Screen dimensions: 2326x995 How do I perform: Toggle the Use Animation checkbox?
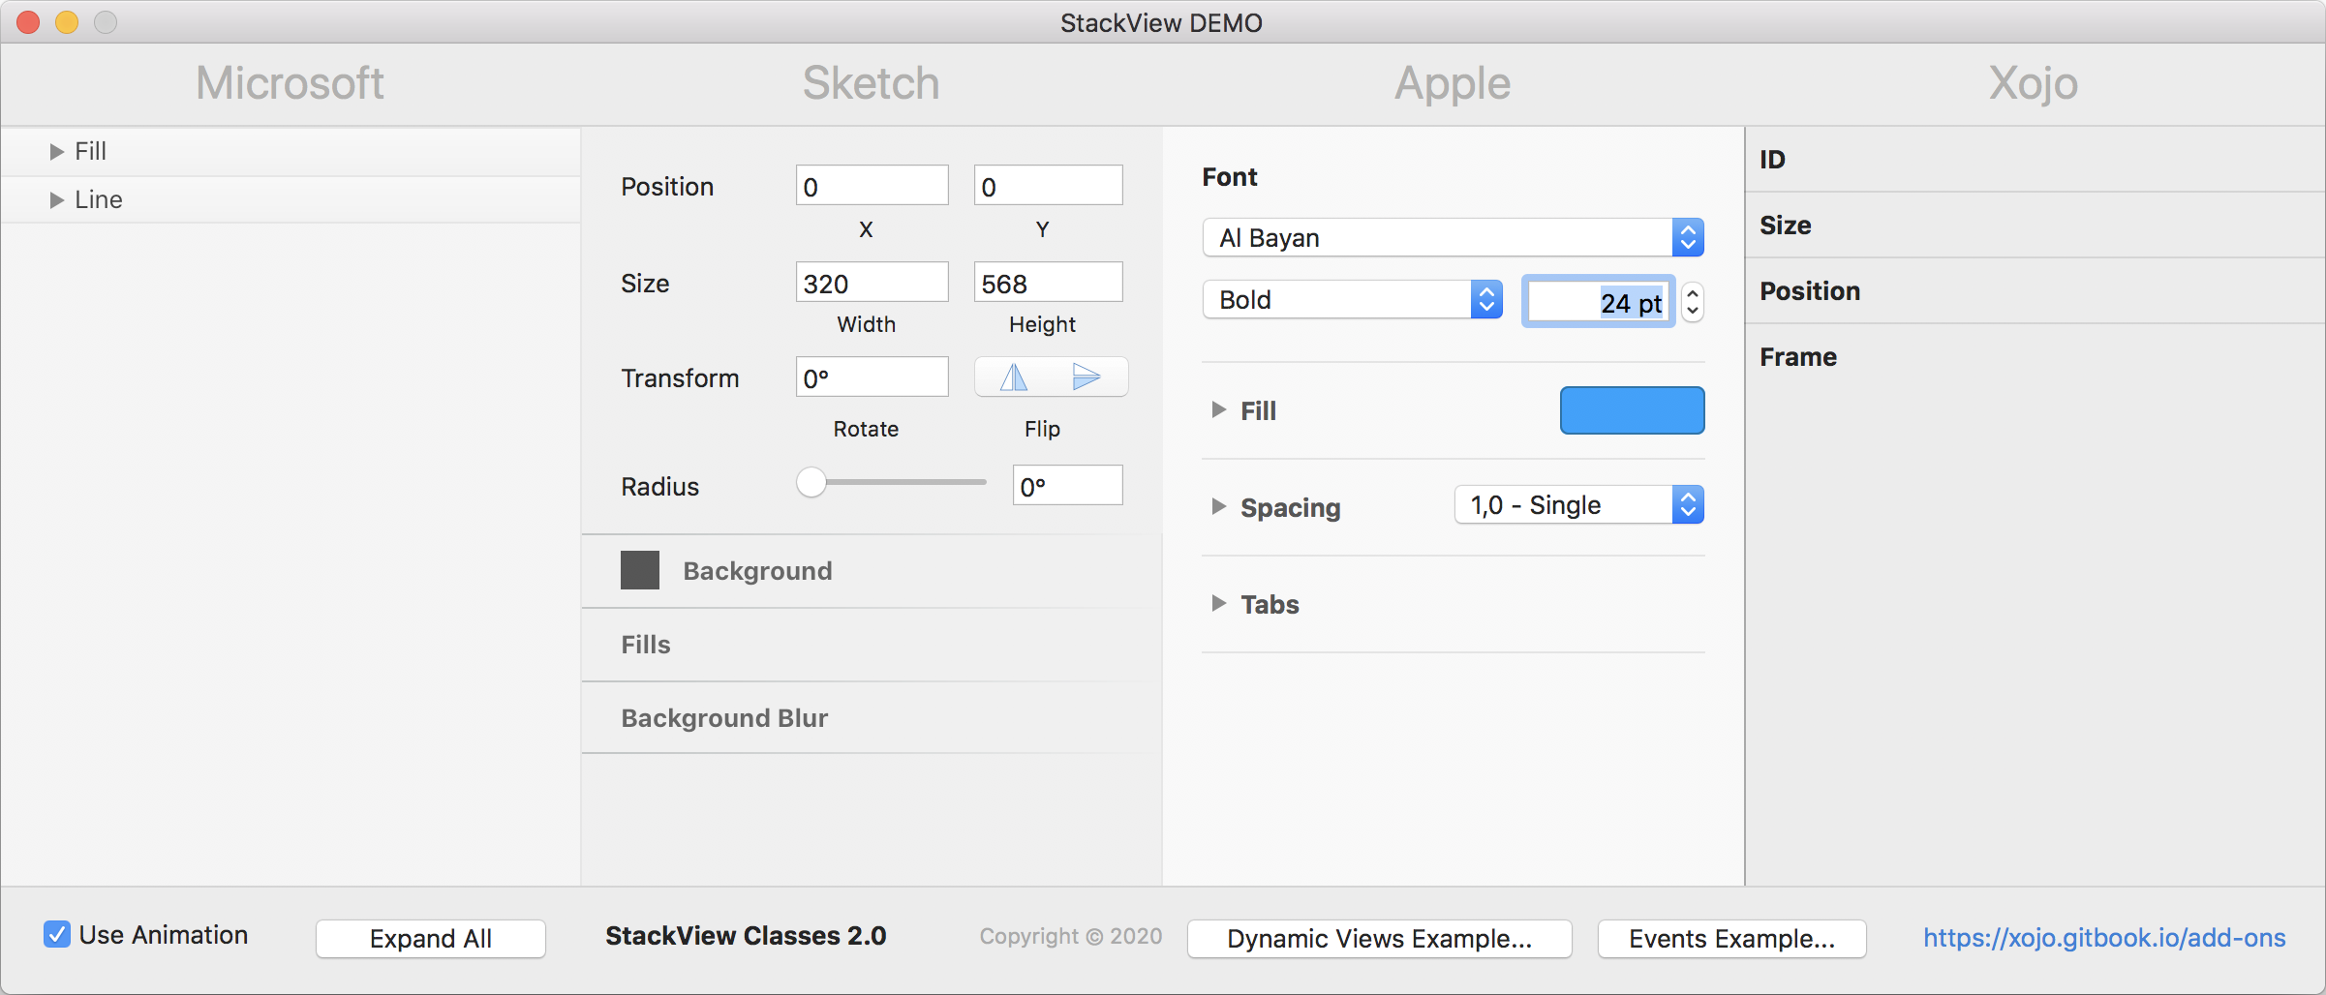(x=57, y=934)
